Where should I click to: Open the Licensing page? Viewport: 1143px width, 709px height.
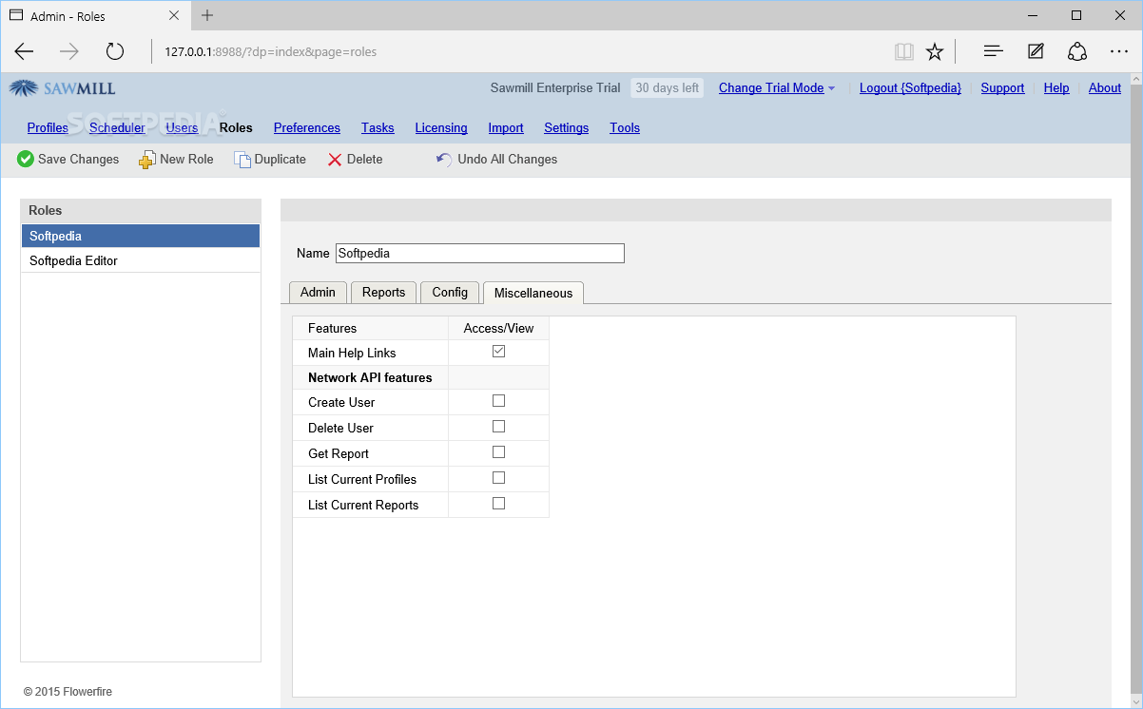point(441,128)
